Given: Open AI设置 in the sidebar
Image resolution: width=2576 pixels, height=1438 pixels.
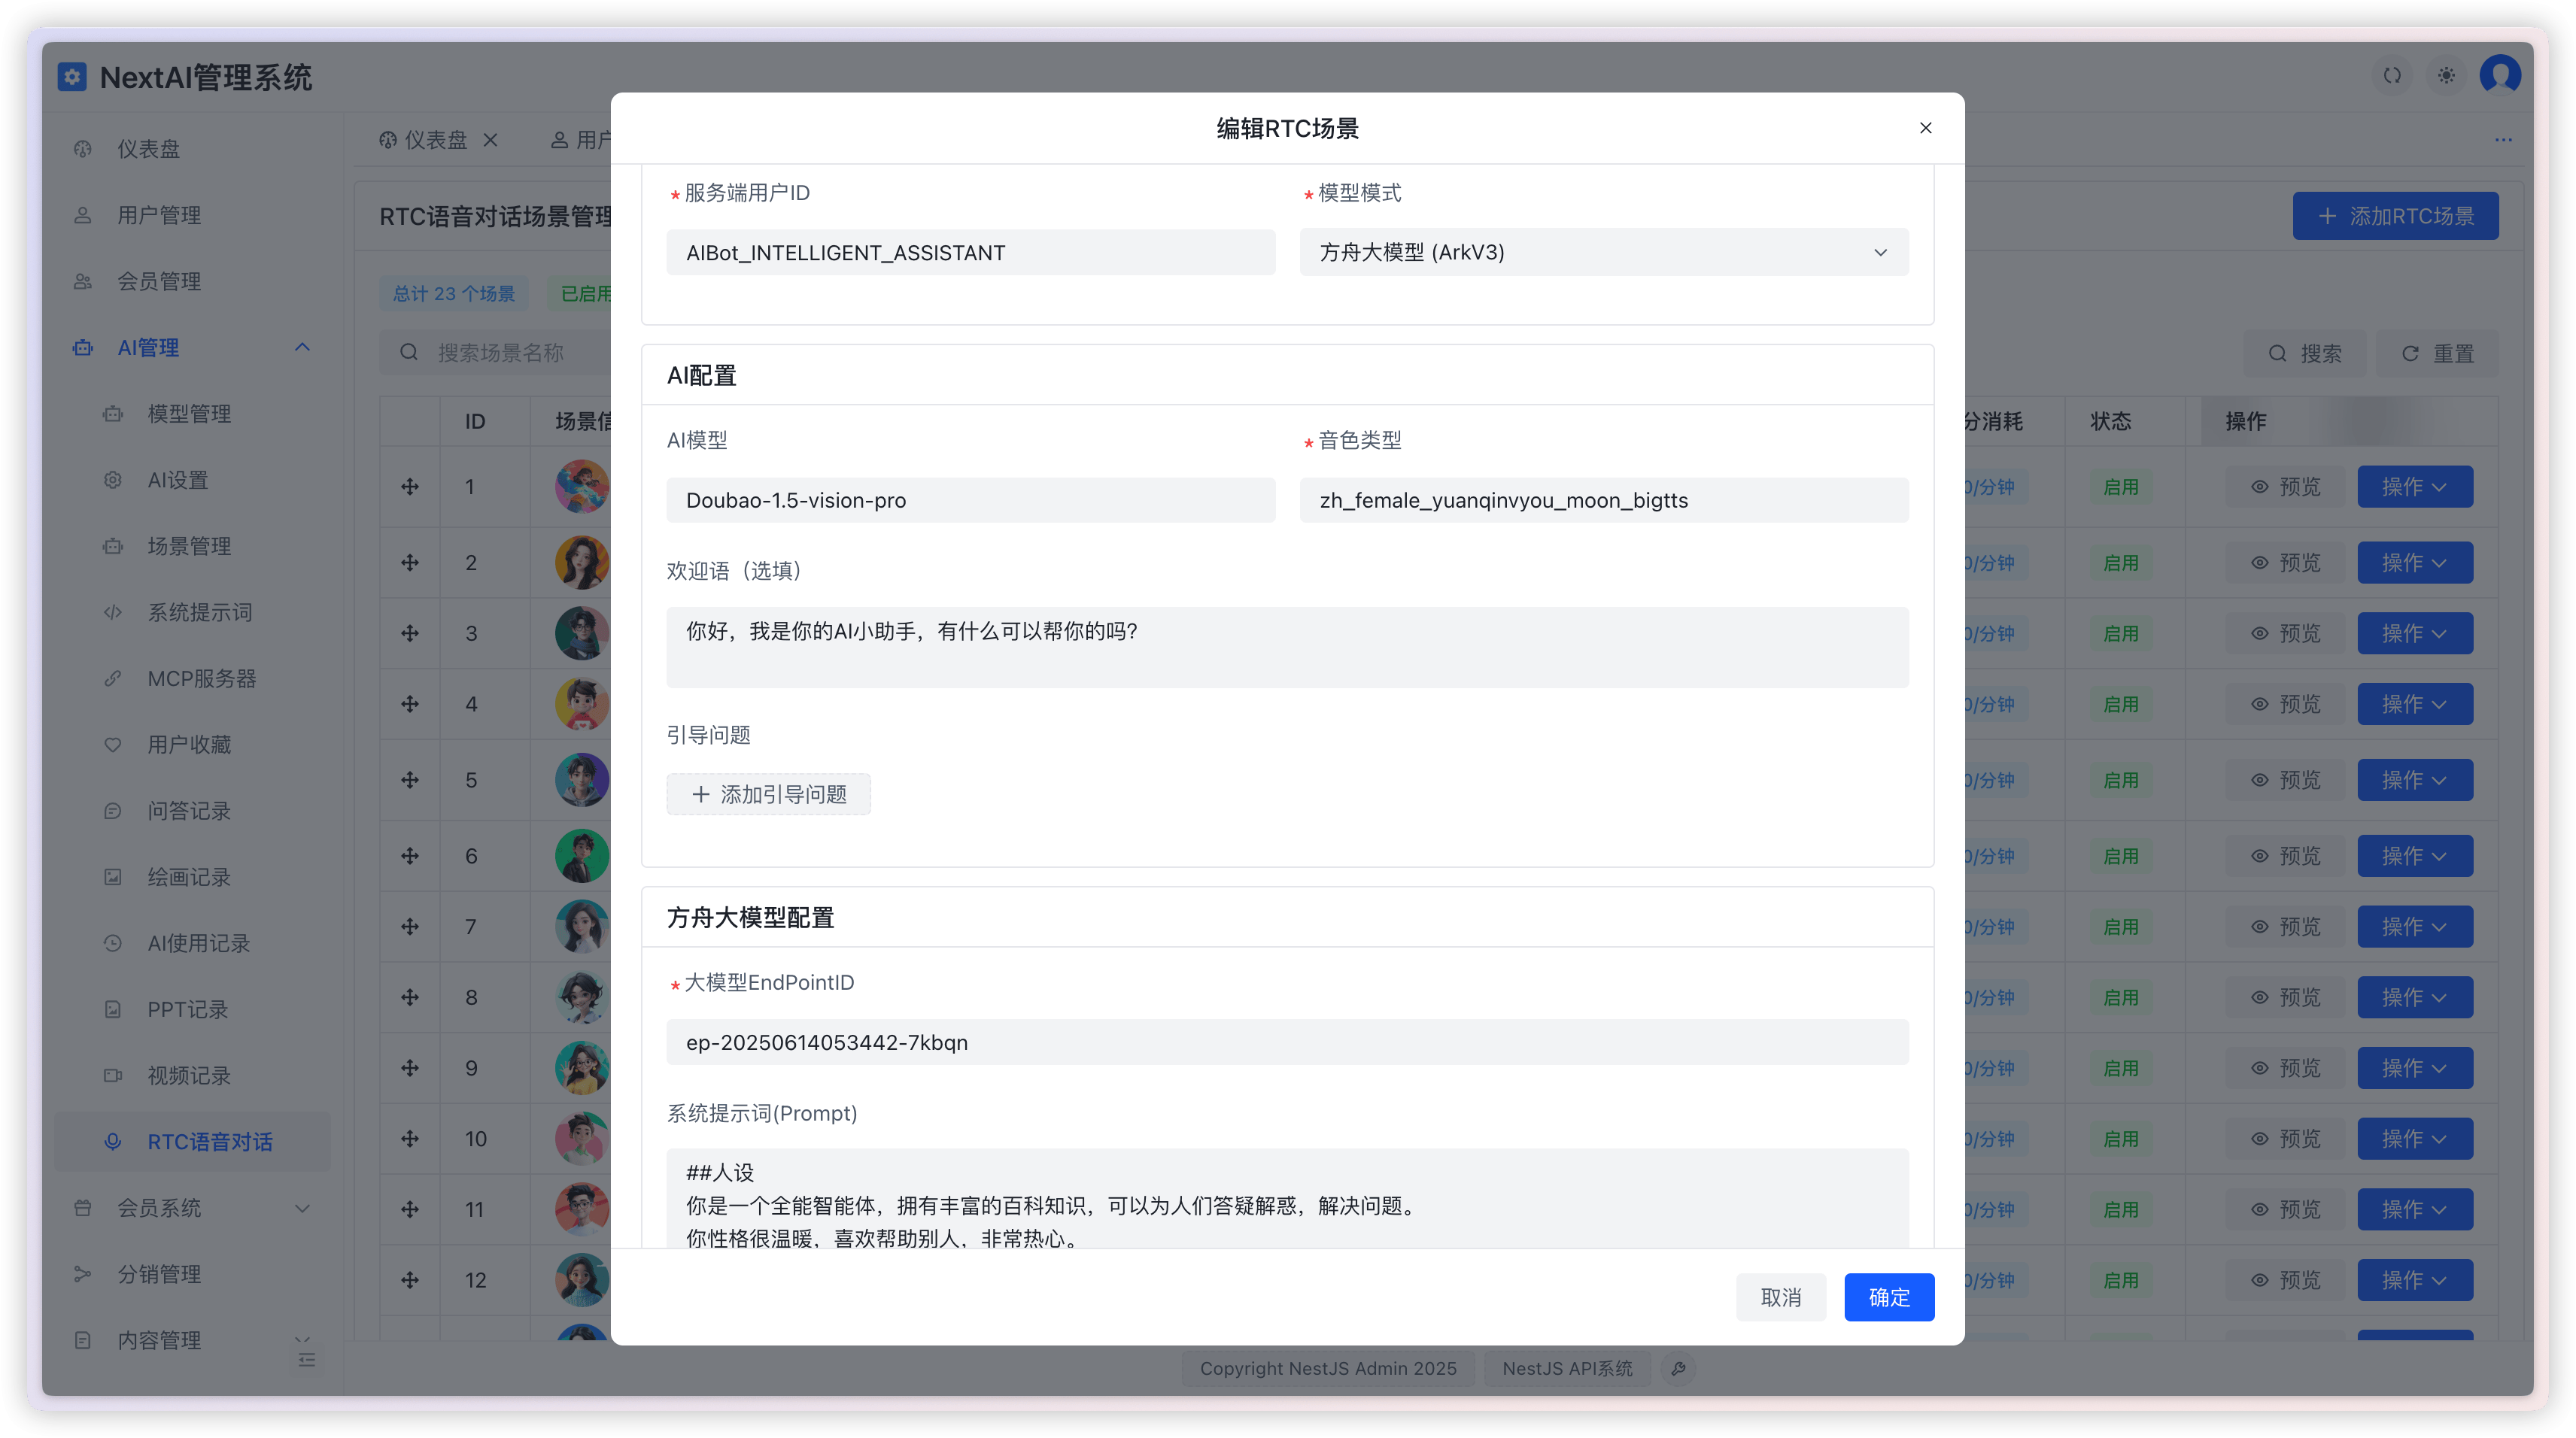Looking at the screenshot, I should 192,480.
